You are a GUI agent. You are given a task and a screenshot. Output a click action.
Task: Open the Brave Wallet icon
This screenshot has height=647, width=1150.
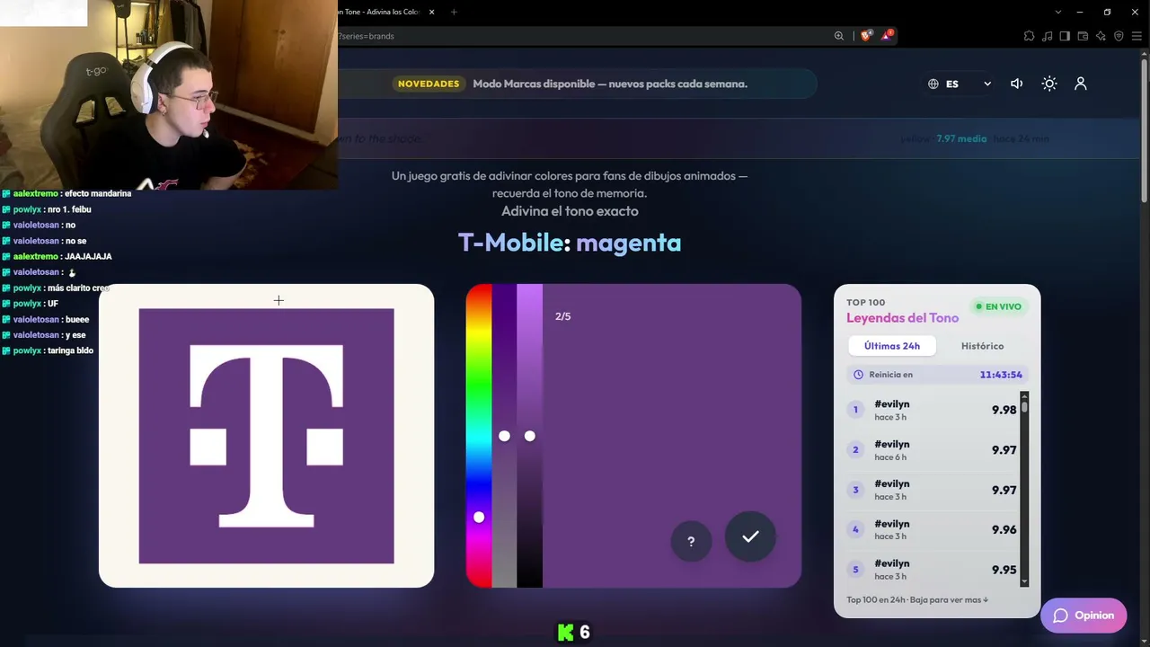(1083, 36)
